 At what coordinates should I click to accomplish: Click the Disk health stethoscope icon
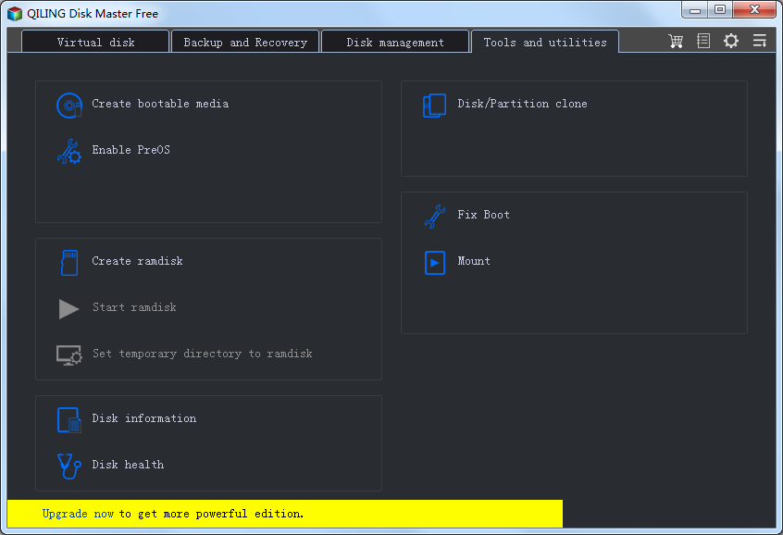point(68,467)
